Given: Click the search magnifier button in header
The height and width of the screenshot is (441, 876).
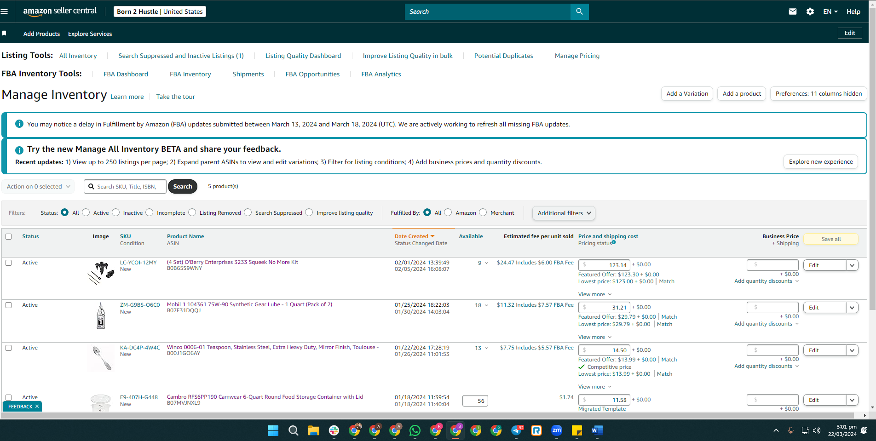Looking at the screenshot, I should (579, 11).
